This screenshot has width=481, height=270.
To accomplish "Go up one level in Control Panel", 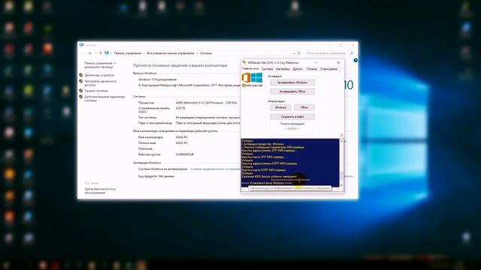I will [100, 53].
